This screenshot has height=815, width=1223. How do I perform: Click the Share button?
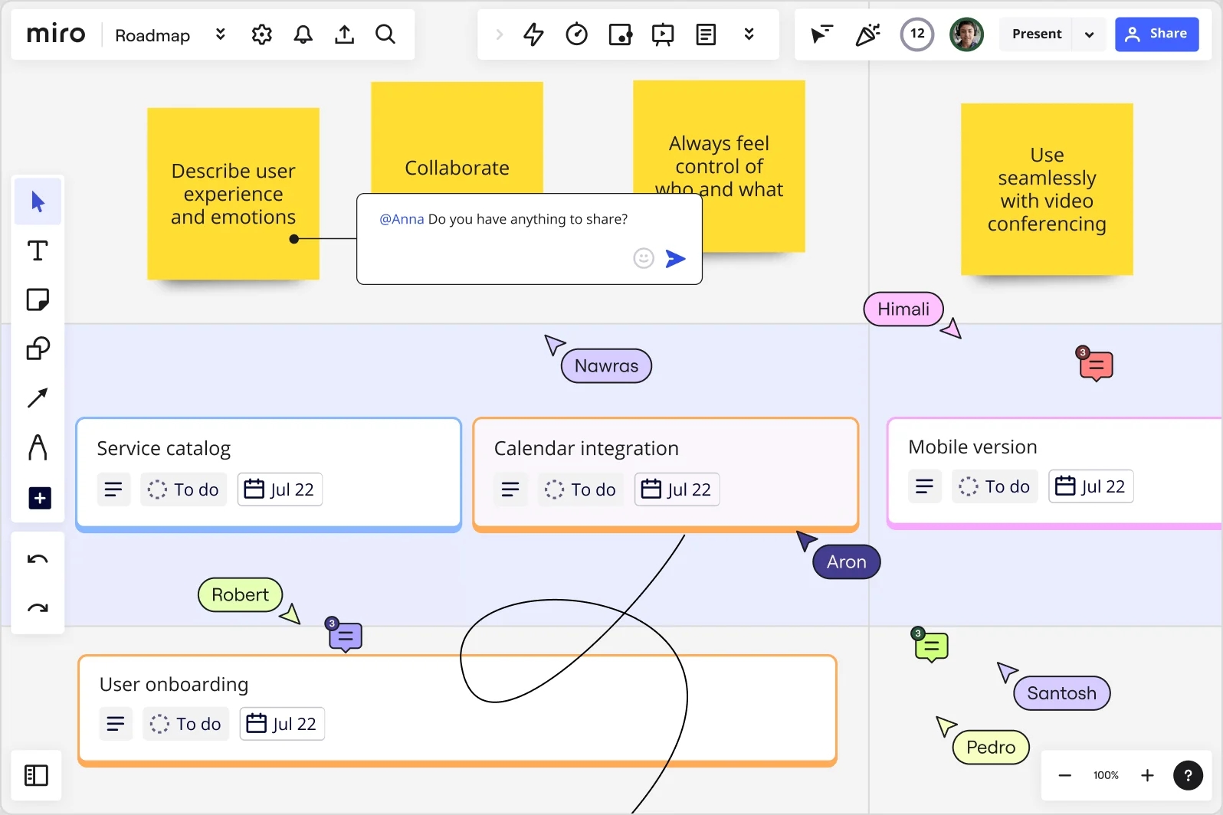[1156, 34]
